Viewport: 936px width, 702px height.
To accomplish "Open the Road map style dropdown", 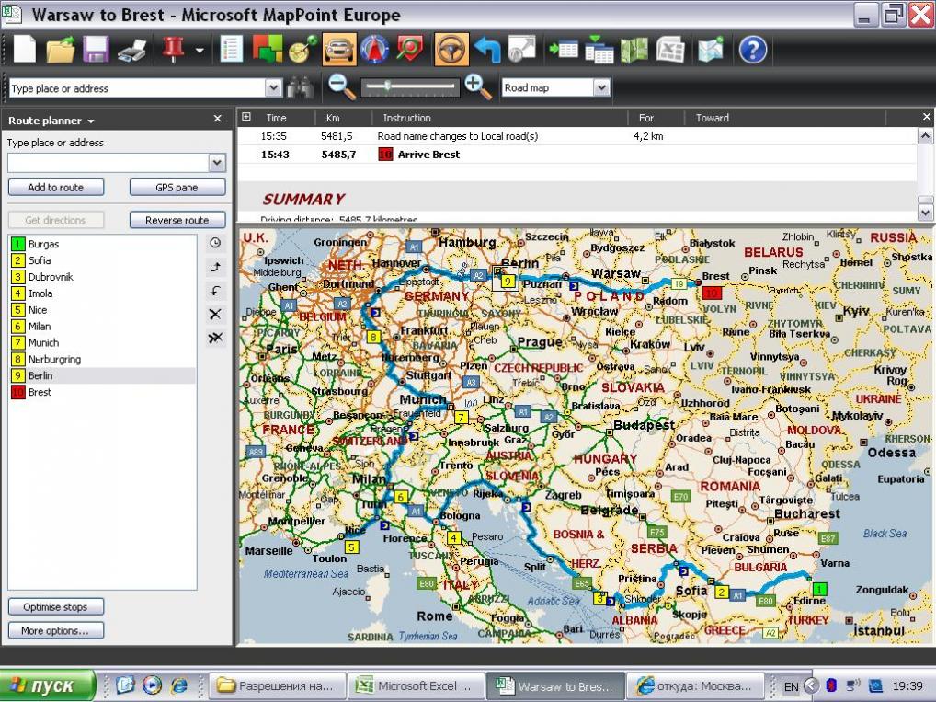I will point(601,87).
